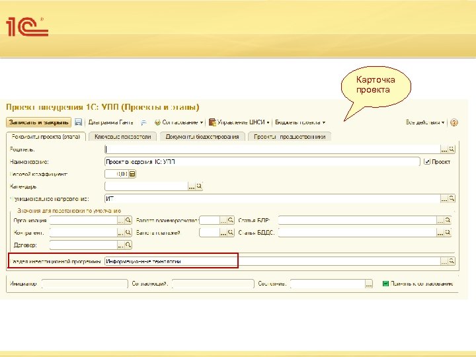Click ellipsis in Валюта платежей field
476x357 pixels.
[x=223, y=233]
